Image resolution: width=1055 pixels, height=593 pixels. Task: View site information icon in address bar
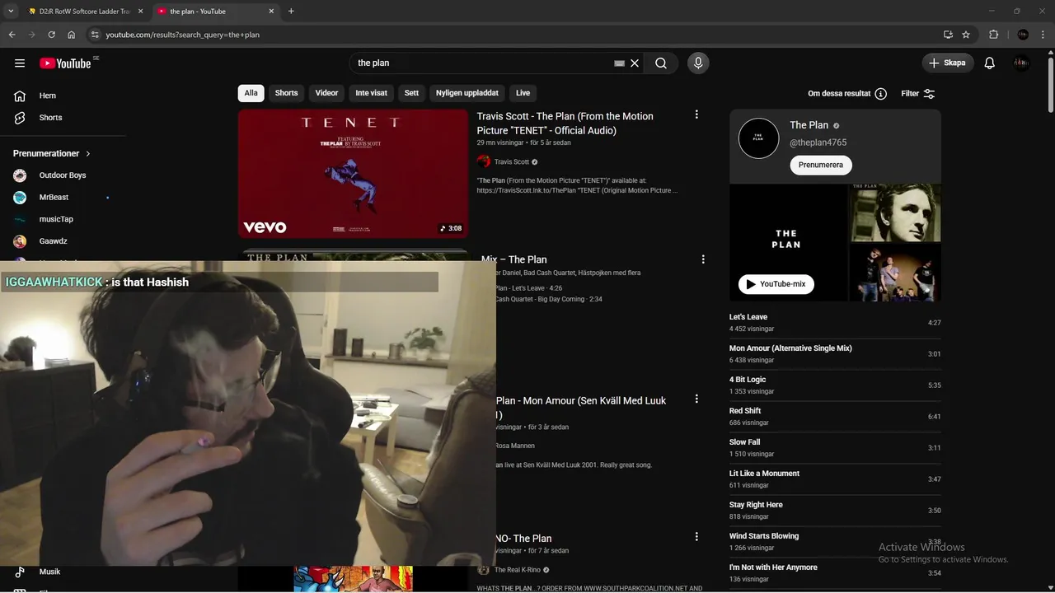pos(95,35)
